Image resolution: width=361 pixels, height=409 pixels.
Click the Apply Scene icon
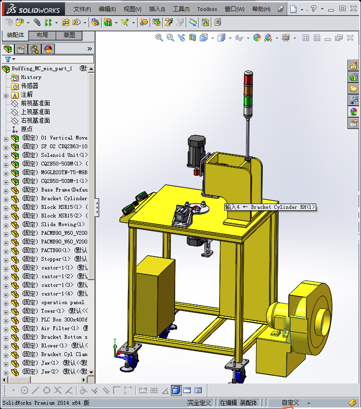[x=268, y=38]
